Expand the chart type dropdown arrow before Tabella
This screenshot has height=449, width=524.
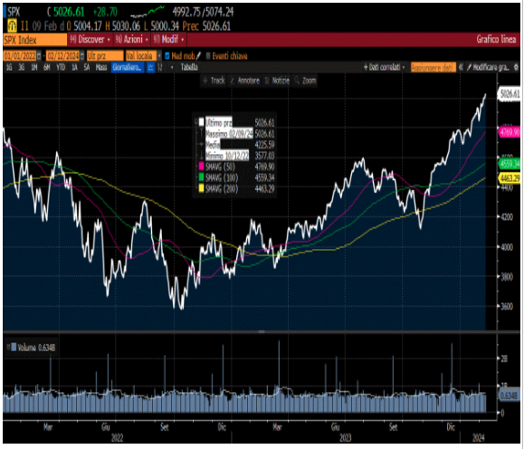[172, 67]
